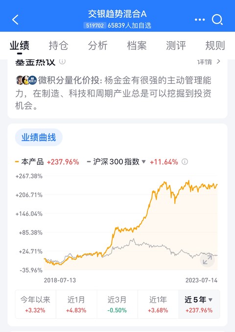Select 今年以来 period button
Image resolution: width=235 pixels, height=332 pixels.
tap(35, 304)
